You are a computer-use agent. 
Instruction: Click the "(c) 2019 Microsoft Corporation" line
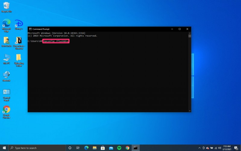tap(62, 36)
